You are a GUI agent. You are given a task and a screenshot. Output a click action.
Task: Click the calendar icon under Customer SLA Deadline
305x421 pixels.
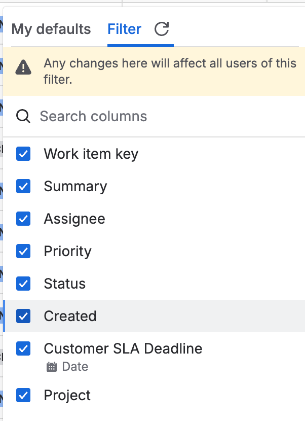tap(52, 367)
